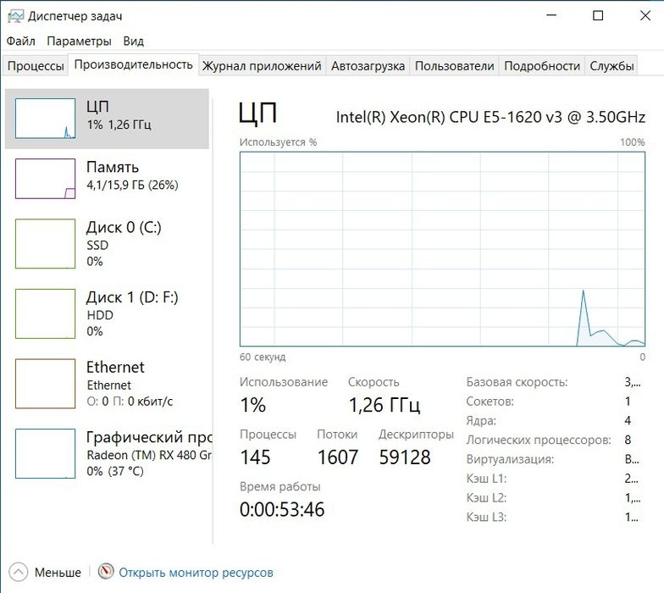This screenshot has width=664, height=593.
Task: Click the ЦП sidebar label
Action: point(98,107)
